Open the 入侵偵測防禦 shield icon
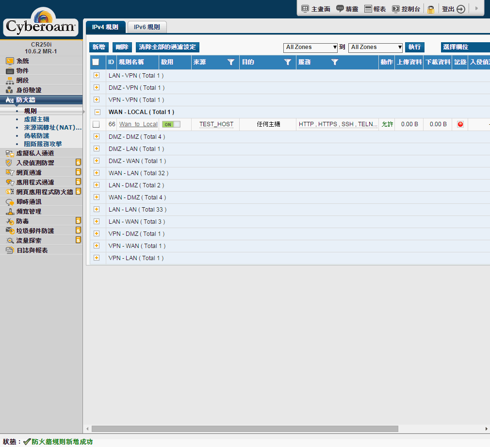Viewport: 490px width, 447px height. click(10, 163)
